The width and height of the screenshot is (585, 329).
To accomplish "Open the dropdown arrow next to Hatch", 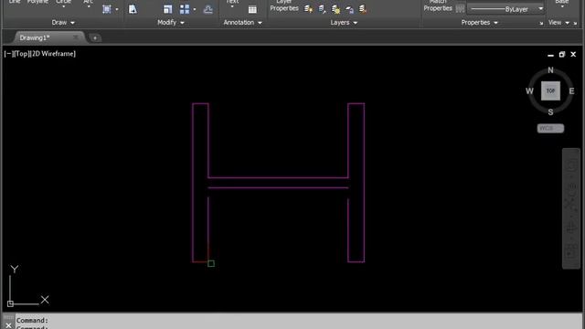I will click(117, 9).
